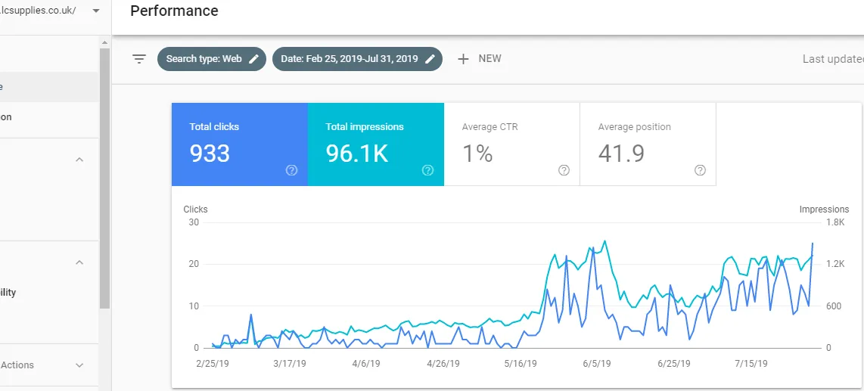Click the 4/6/19 date label on chart
Image resolution: width=864 pixels, height=391 pixels.
[x=366, y=364]
